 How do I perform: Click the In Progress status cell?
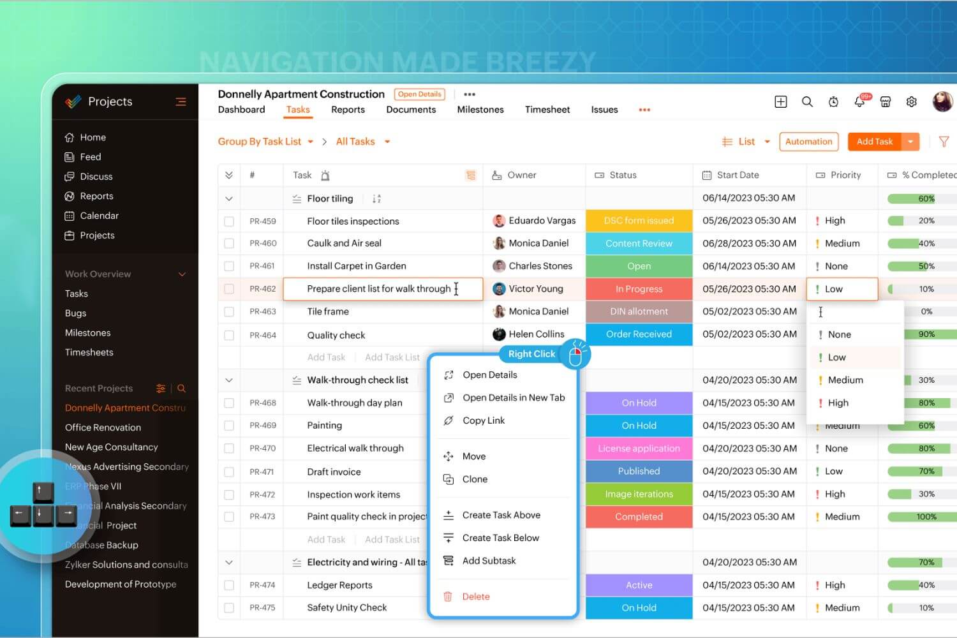pyautogui.click(x=639, y=289)
